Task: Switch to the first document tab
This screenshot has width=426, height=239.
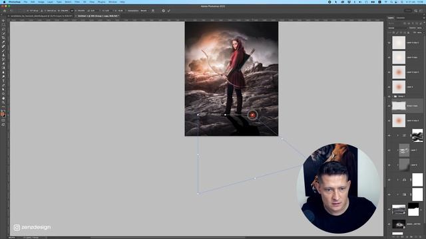Action: click(x=41, y=16)
